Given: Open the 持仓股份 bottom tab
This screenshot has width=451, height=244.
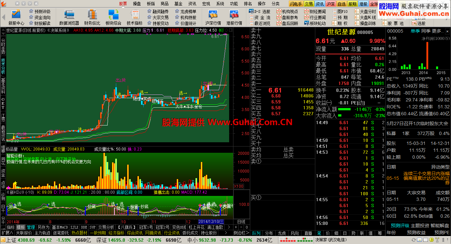Looking at the screenshot, I should coord(209,233).
